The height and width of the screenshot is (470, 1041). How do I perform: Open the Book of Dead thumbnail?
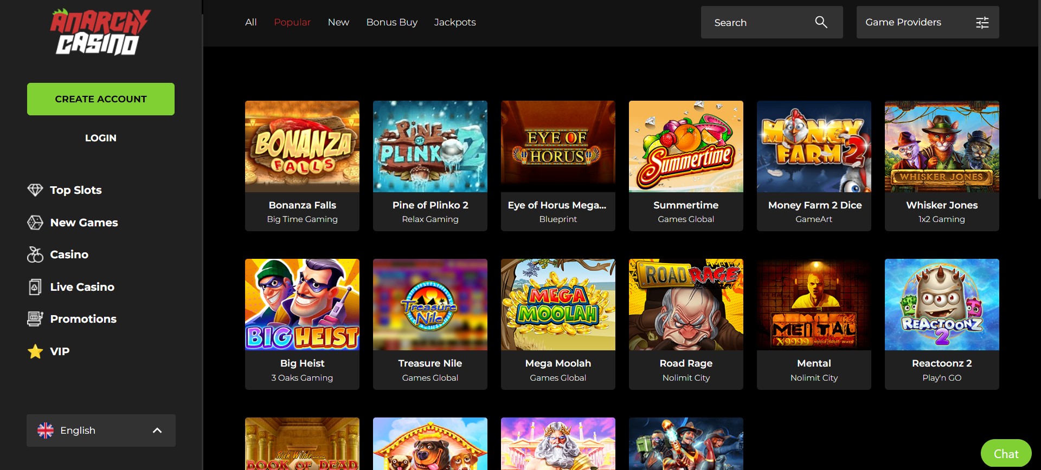302,443
